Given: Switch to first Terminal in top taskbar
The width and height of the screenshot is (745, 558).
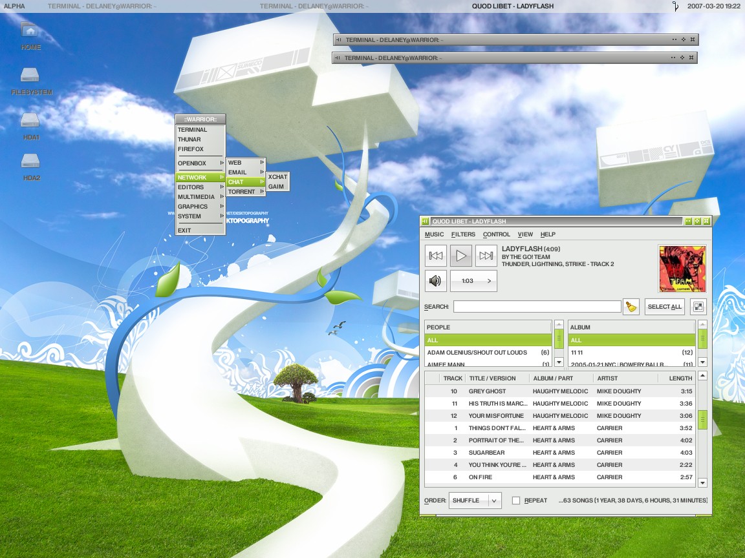Looking at the screenshot, I should tap(102, 6).
